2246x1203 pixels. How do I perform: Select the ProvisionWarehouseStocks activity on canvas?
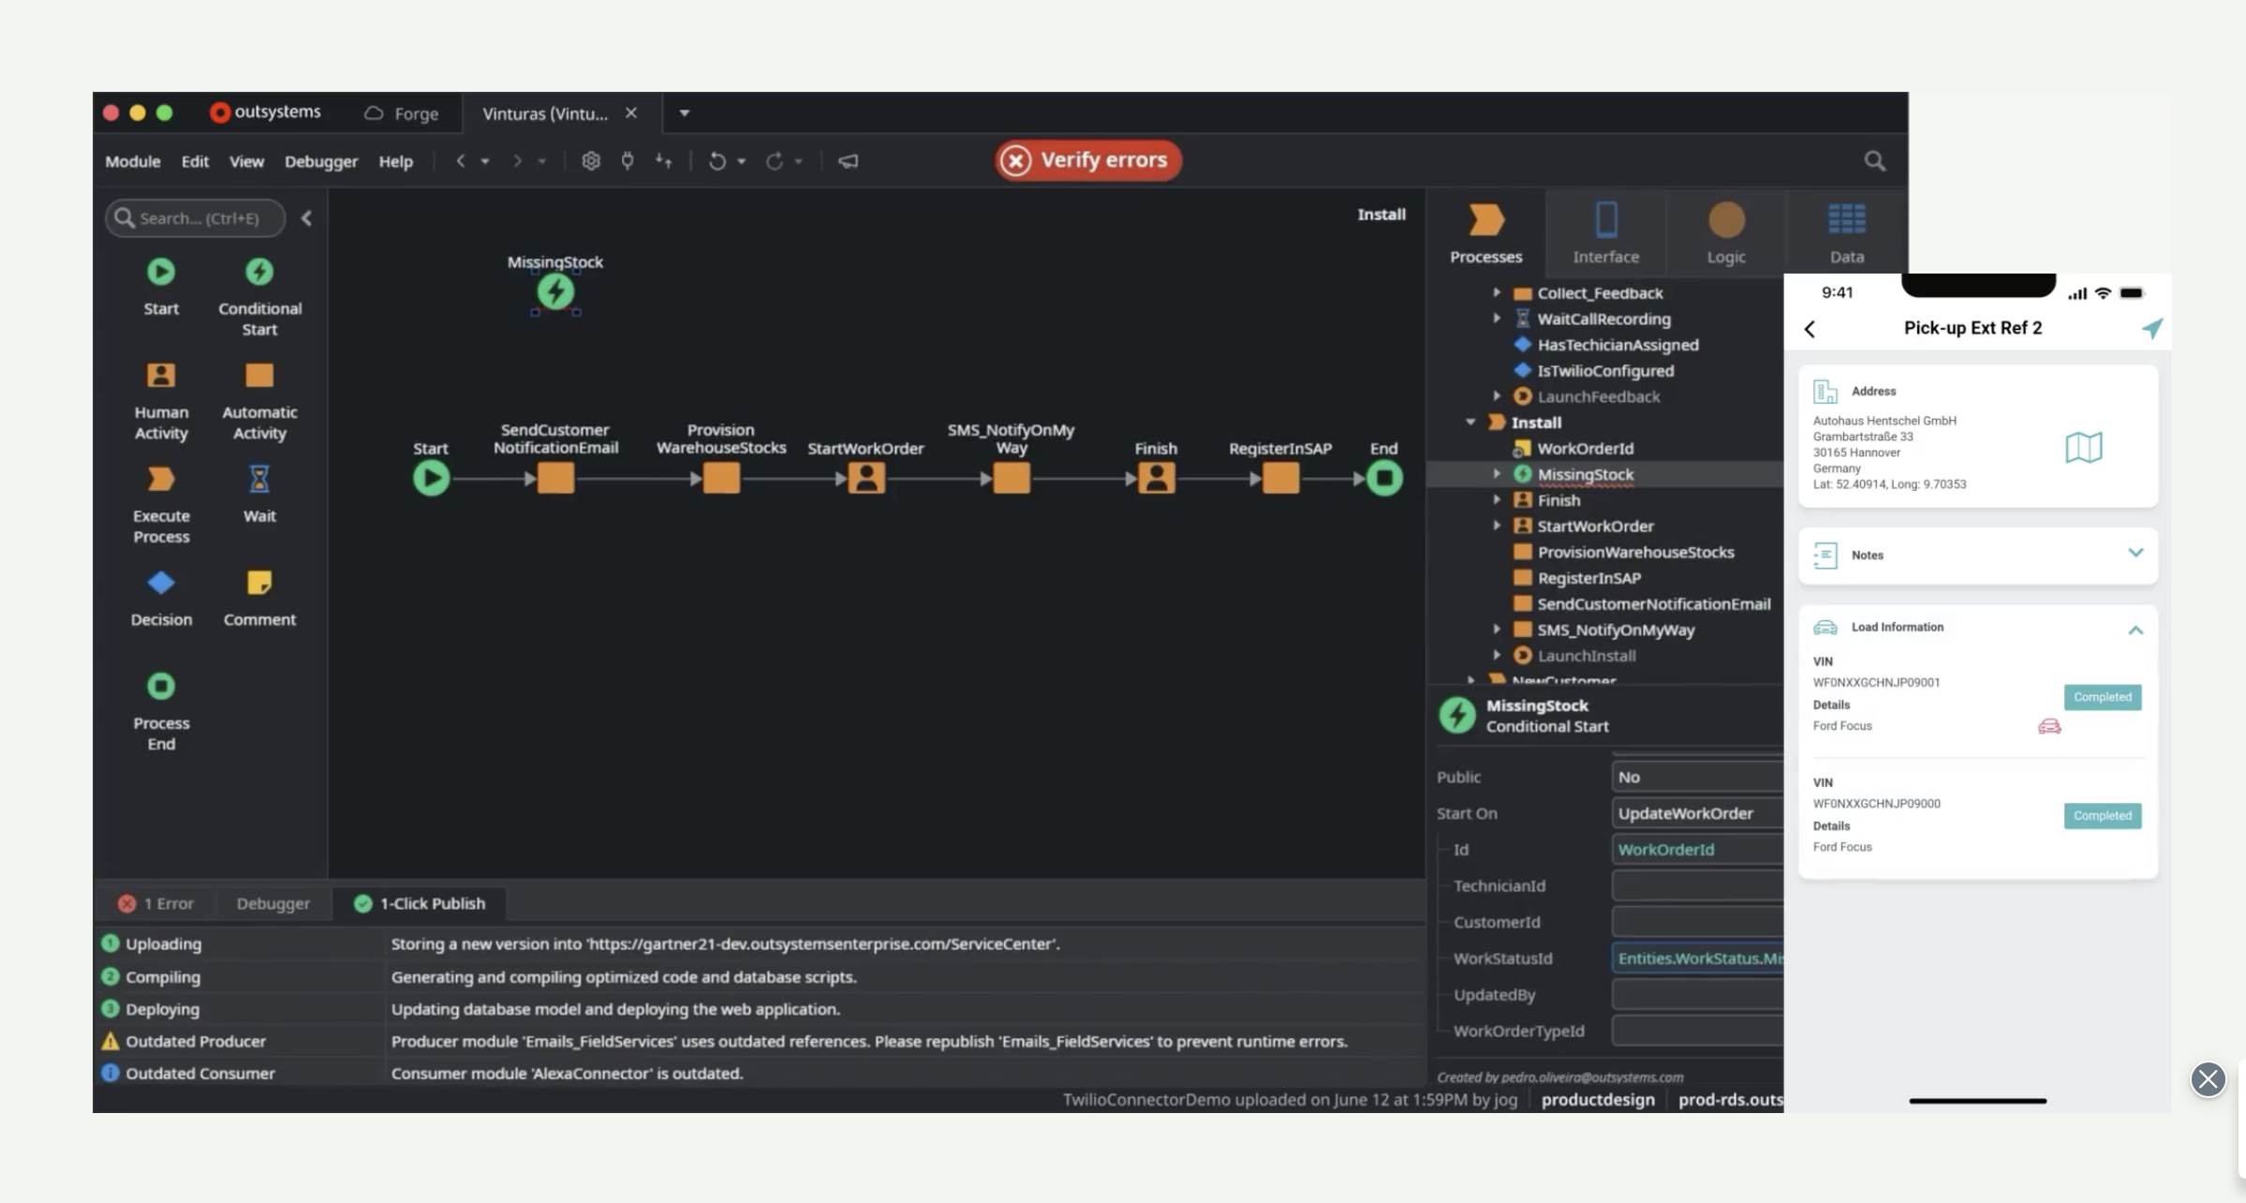click(x=721, y=479)
